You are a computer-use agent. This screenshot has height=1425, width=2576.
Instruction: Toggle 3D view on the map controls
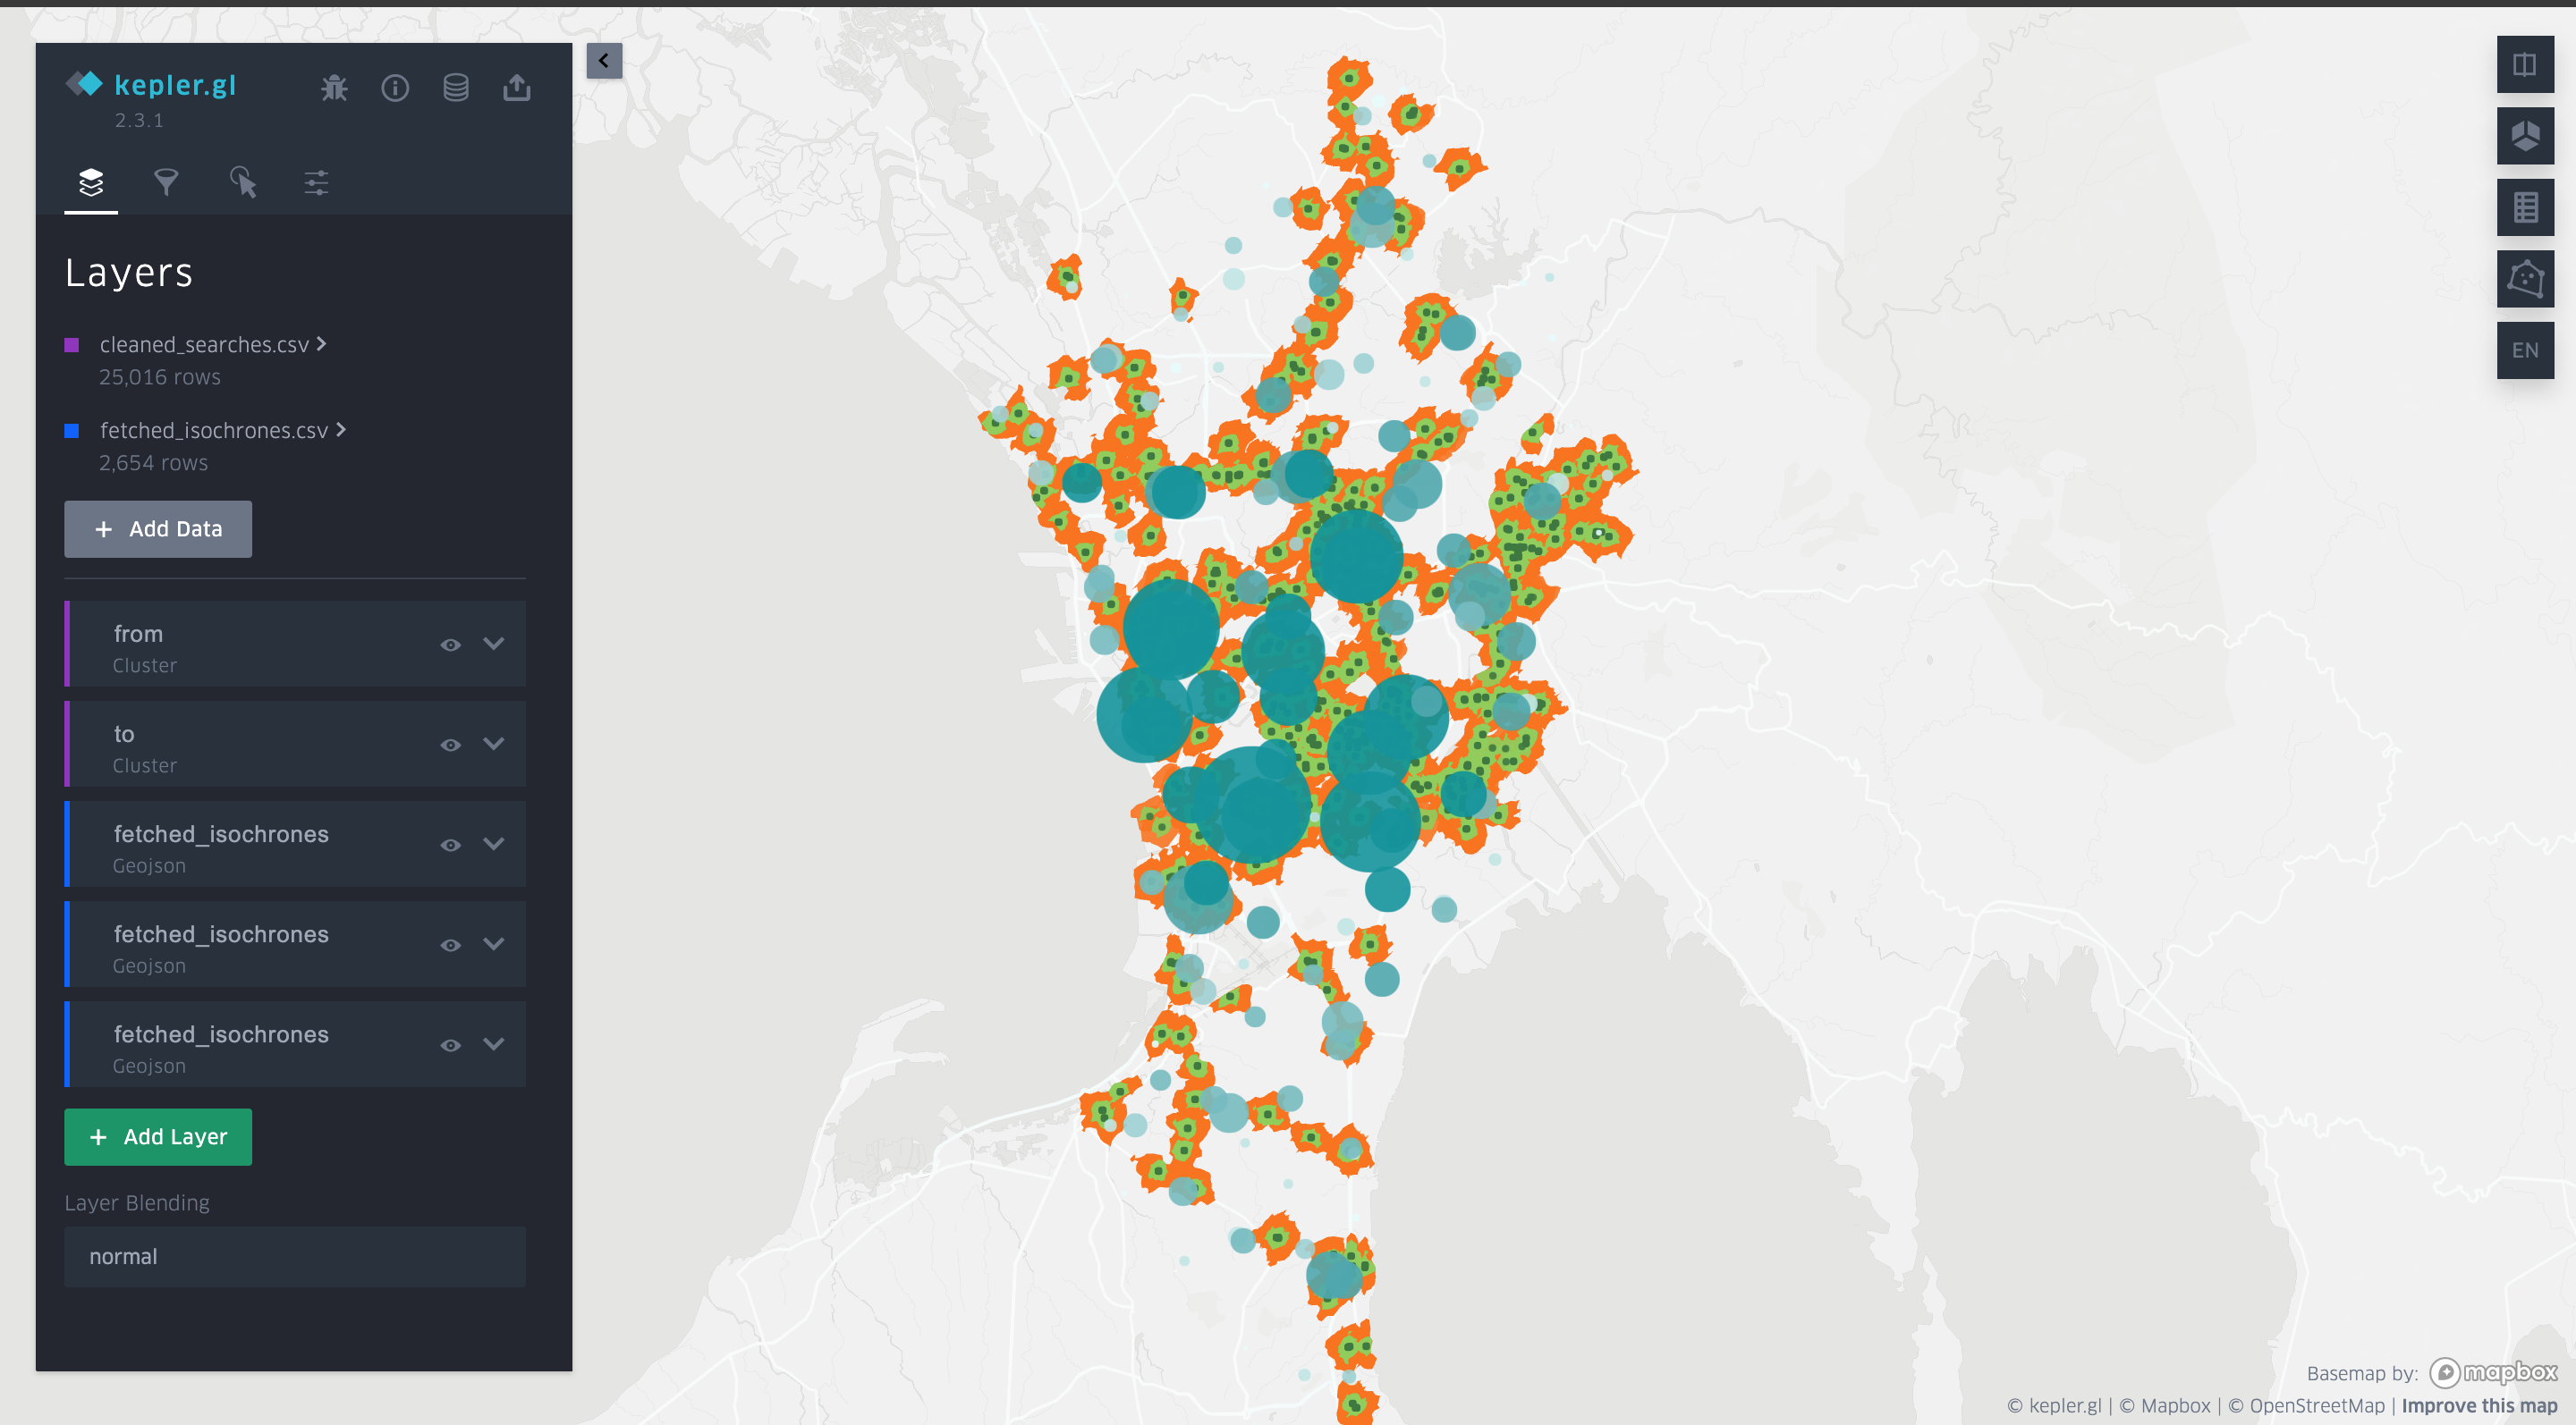2525,135
